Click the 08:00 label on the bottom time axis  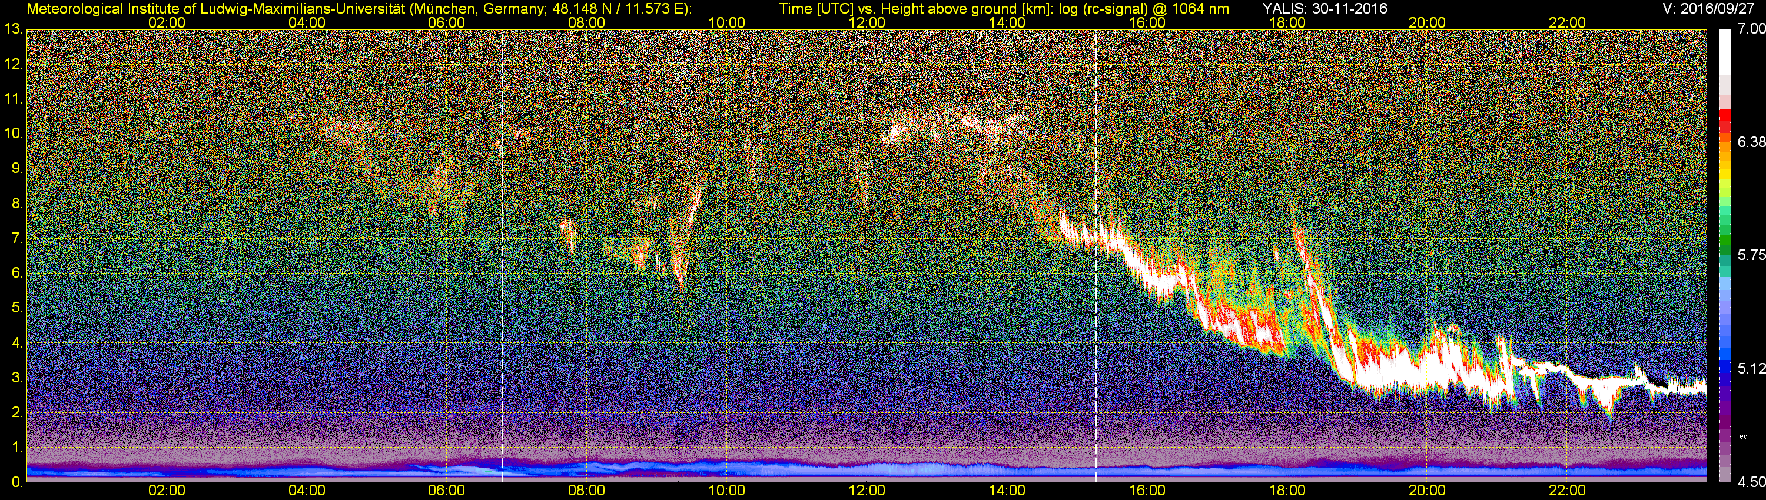pos(587,491)
